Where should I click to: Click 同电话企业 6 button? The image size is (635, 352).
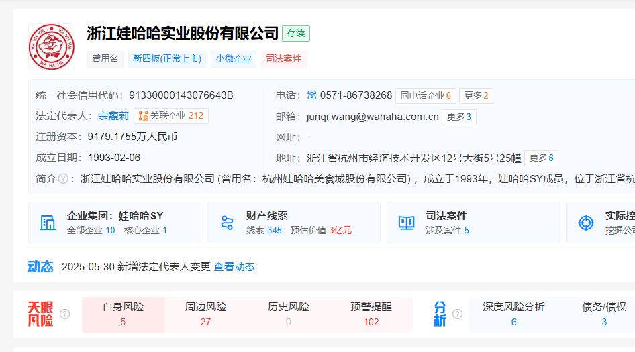click(x=426, y=95)
